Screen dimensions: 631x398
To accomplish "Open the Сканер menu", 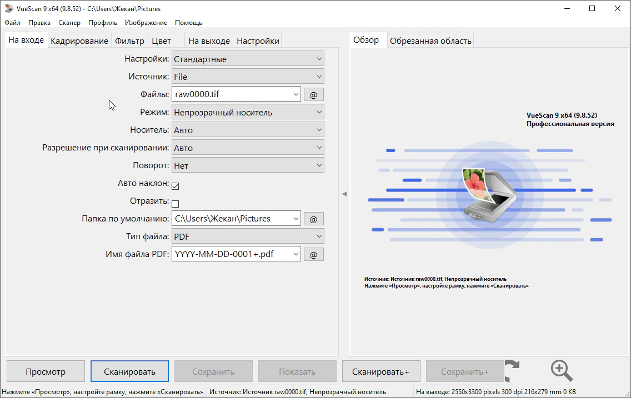I will 69,23.
